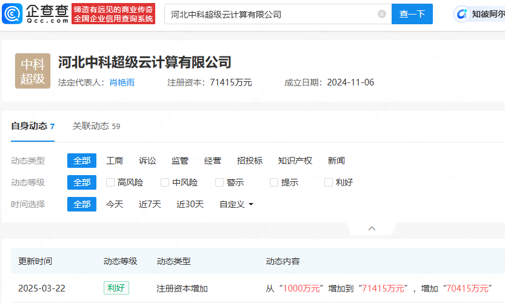
Task: Click the 中科超级 company logo thumbnail
Action: click(x=33, y=71)
